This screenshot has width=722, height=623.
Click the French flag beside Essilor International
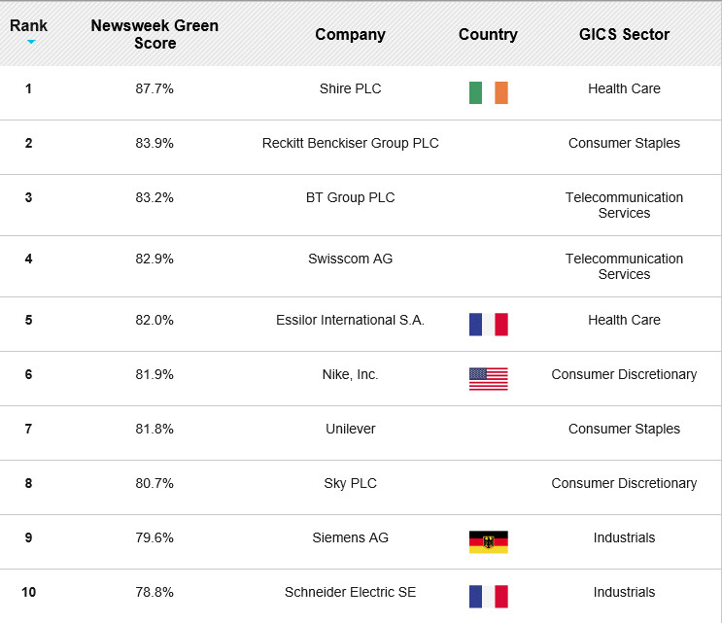coord(489,325)
